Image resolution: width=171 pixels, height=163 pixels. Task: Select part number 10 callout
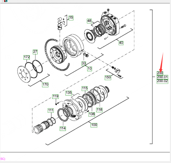[90, 69]
